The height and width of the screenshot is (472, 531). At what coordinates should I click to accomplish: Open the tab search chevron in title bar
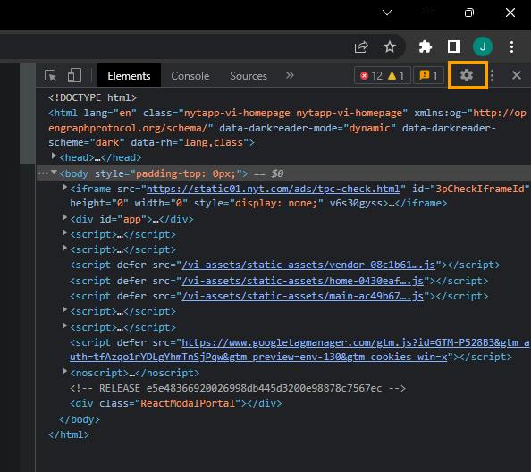pyautogui.click(x=387, y=13)
